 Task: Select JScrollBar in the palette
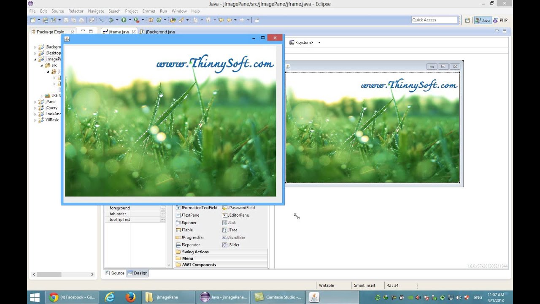click(234, 237)
